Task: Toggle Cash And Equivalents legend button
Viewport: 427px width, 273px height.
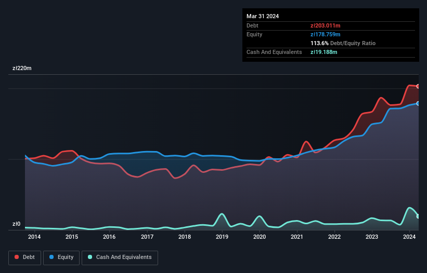Action: tap(120, 257)
